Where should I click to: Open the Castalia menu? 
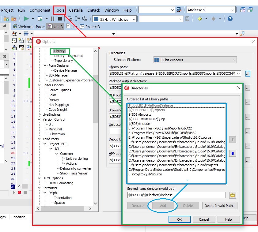pyautogui.click(x=76, y=10)
